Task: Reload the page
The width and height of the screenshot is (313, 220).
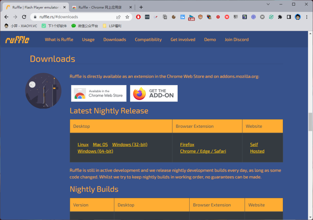Action: click(x=24, y=17)
